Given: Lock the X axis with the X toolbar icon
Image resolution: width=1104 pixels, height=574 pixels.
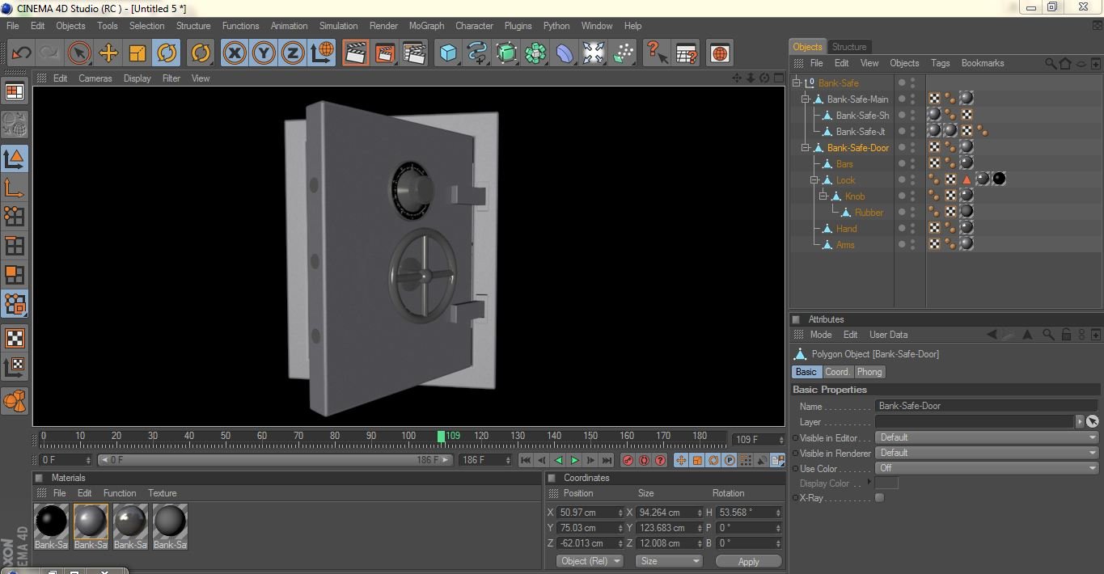Looking at the screenshot, I should point(234,53).
